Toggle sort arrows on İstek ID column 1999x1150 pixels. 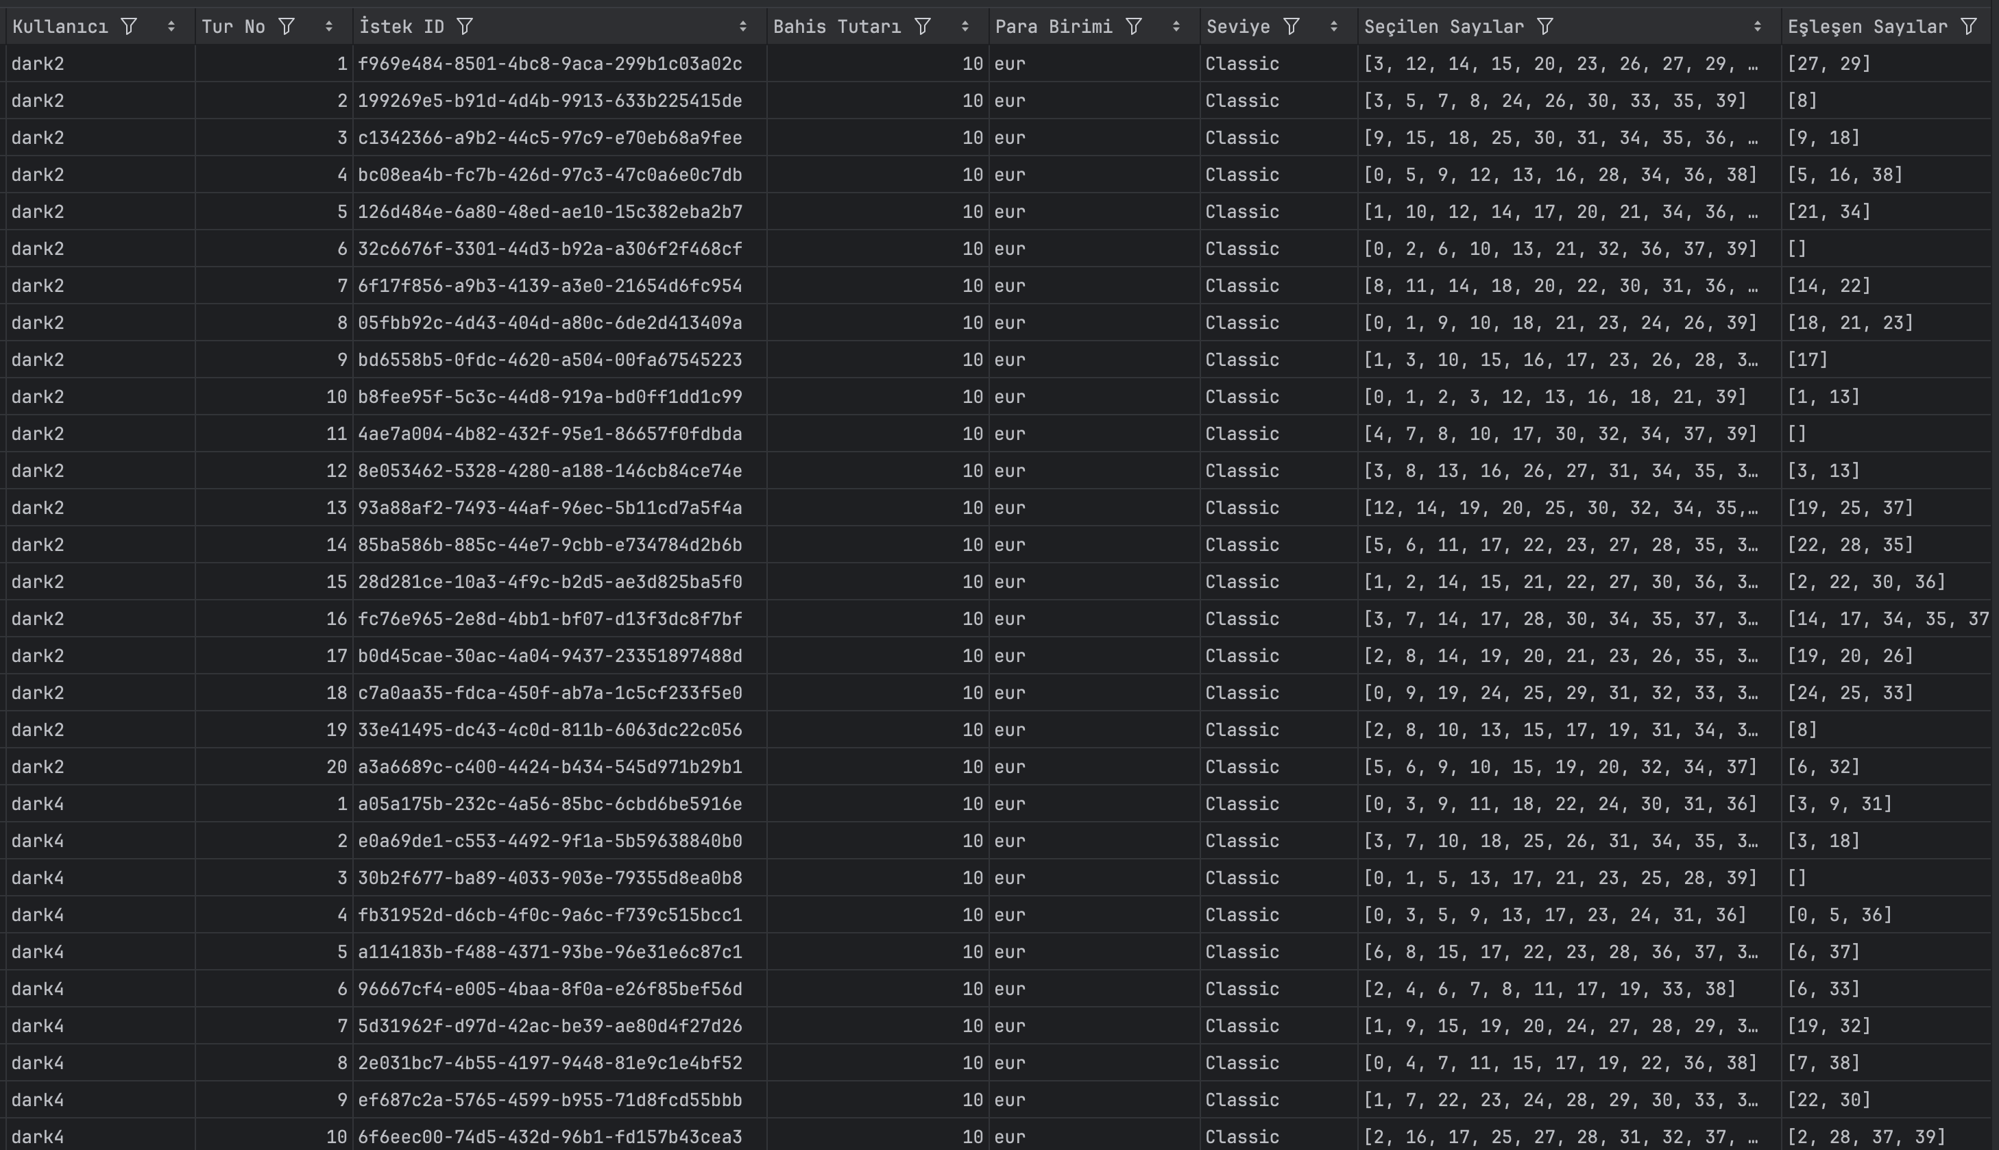point(743,27)
